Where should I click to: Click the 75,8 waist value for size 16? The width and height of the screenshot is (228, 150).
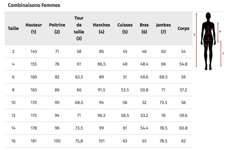coord(79,141)
